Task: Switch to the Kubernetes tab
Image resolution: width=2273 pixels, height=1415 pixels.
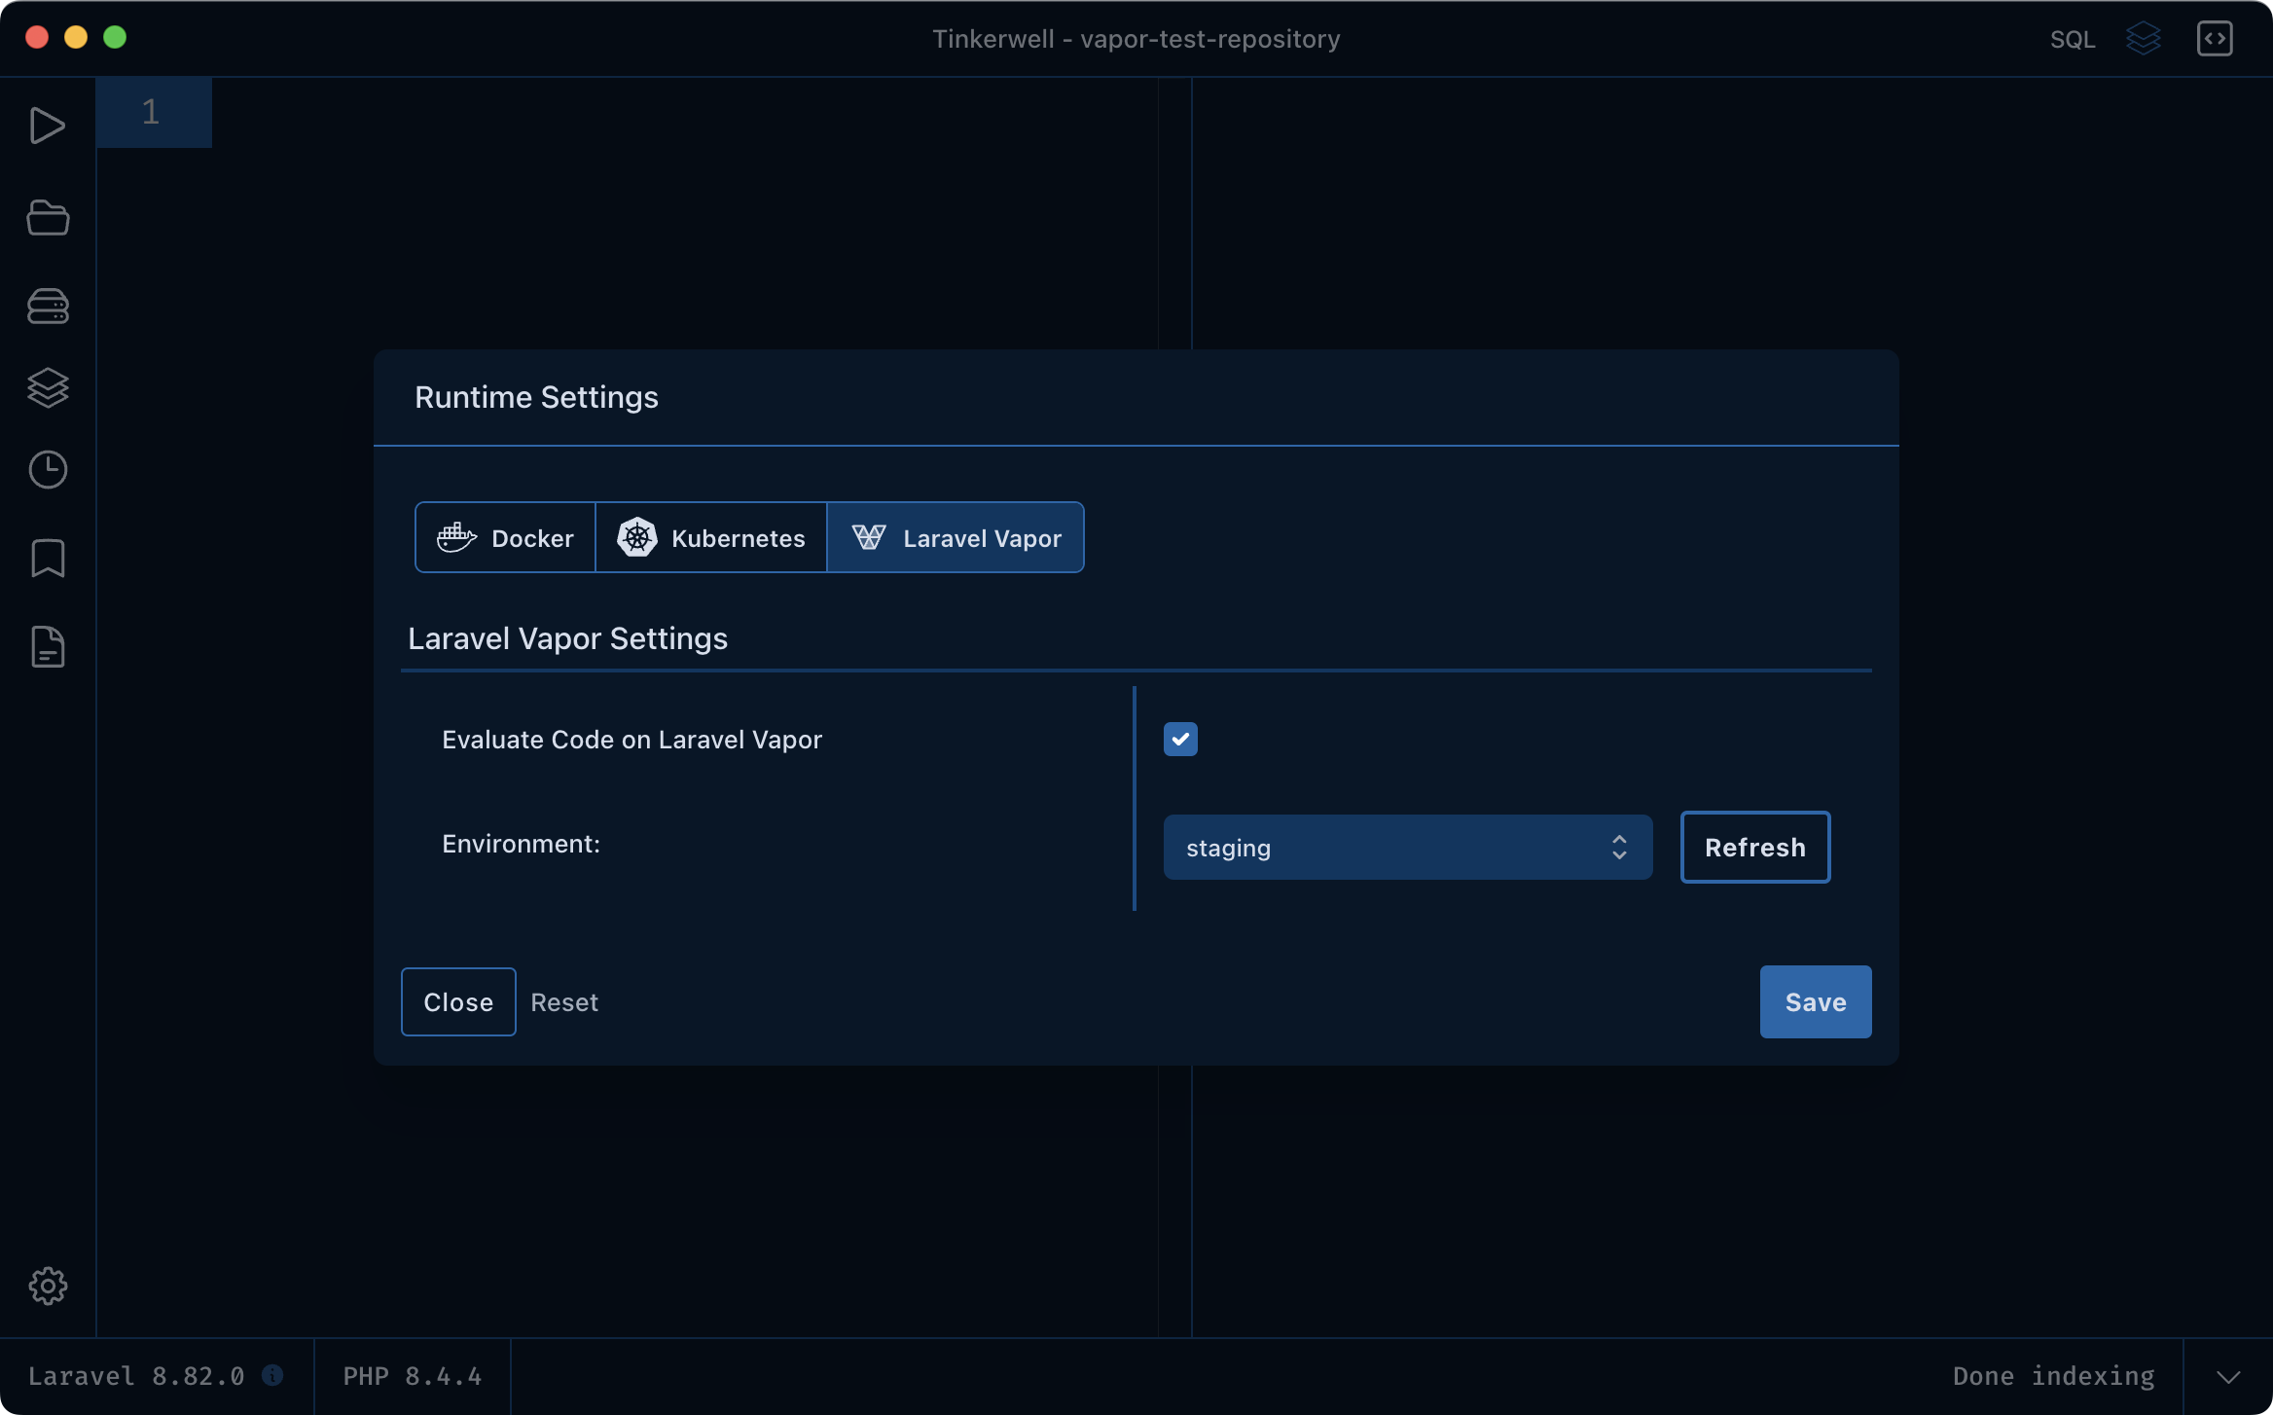Action: (x=711, y=538)
